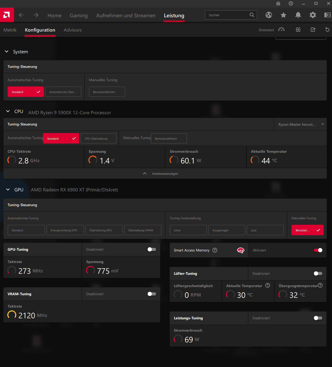
Task: Switch to the Metrik subtab
Action: coord(10,30)
